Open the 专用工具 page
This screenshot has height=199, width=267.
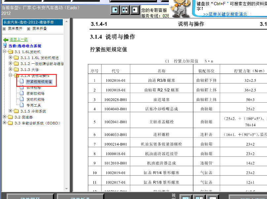(34, 105)
